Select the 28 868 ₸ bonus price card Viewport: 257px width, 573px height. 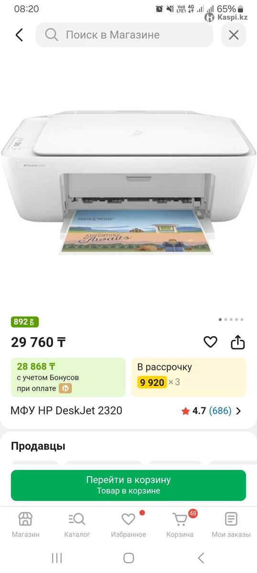pos(68,377)
